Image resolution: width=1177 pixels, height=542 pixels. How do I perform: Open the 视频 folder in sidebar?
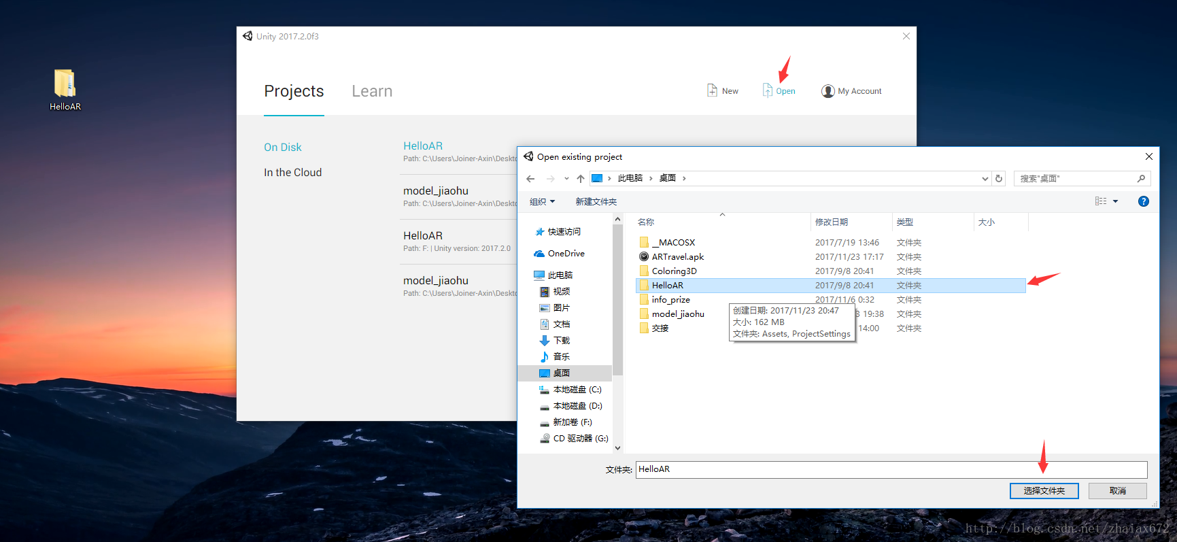pos(555,292)
